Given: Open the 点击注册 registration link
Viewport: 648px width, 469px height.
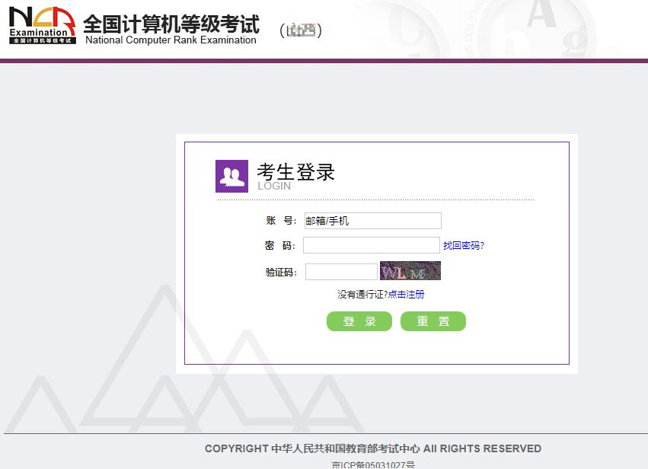Looking at the screenshot, I should pyautogui.click(x=406, y=294).
